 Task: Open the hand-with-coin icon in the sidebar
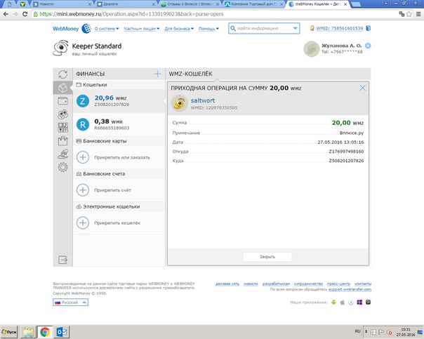click(x=62, y=154)
